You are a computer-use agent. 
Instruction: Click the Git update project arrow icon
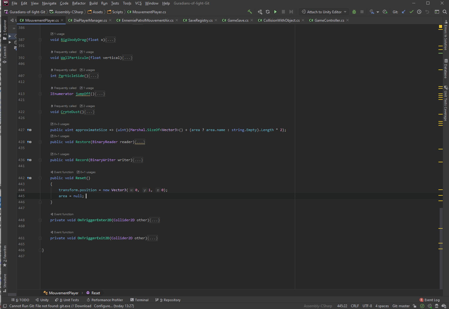click(x=404, y=12)
